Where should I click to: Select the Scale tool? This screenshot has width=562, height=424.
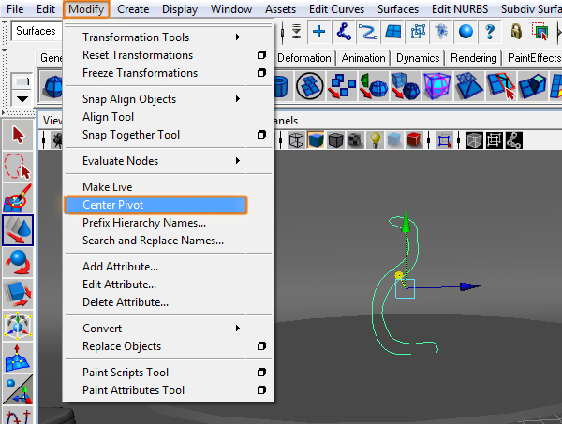[x=18, y=294]
